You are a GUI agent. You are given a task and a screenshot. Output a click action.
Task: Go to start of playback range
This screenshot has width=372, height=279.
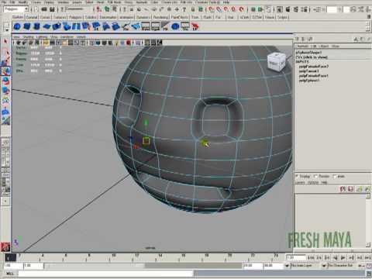coord(311,257)
